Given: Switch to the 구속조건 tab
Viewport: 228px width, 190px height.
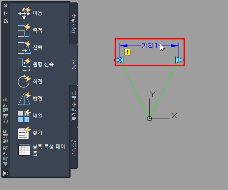Looking at the screenshot, I should pyautogui.click(x=74, y=148).
